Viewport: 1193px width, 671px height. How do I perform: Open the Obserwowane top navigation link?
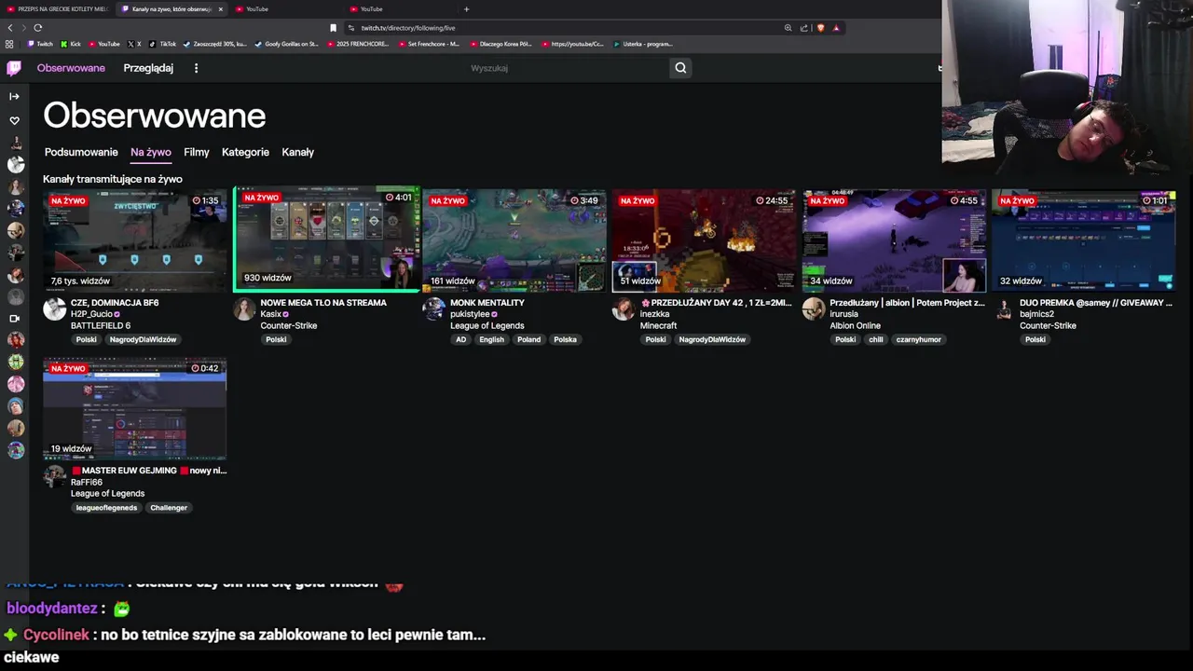pyautogui.click(x=71, y=68)
